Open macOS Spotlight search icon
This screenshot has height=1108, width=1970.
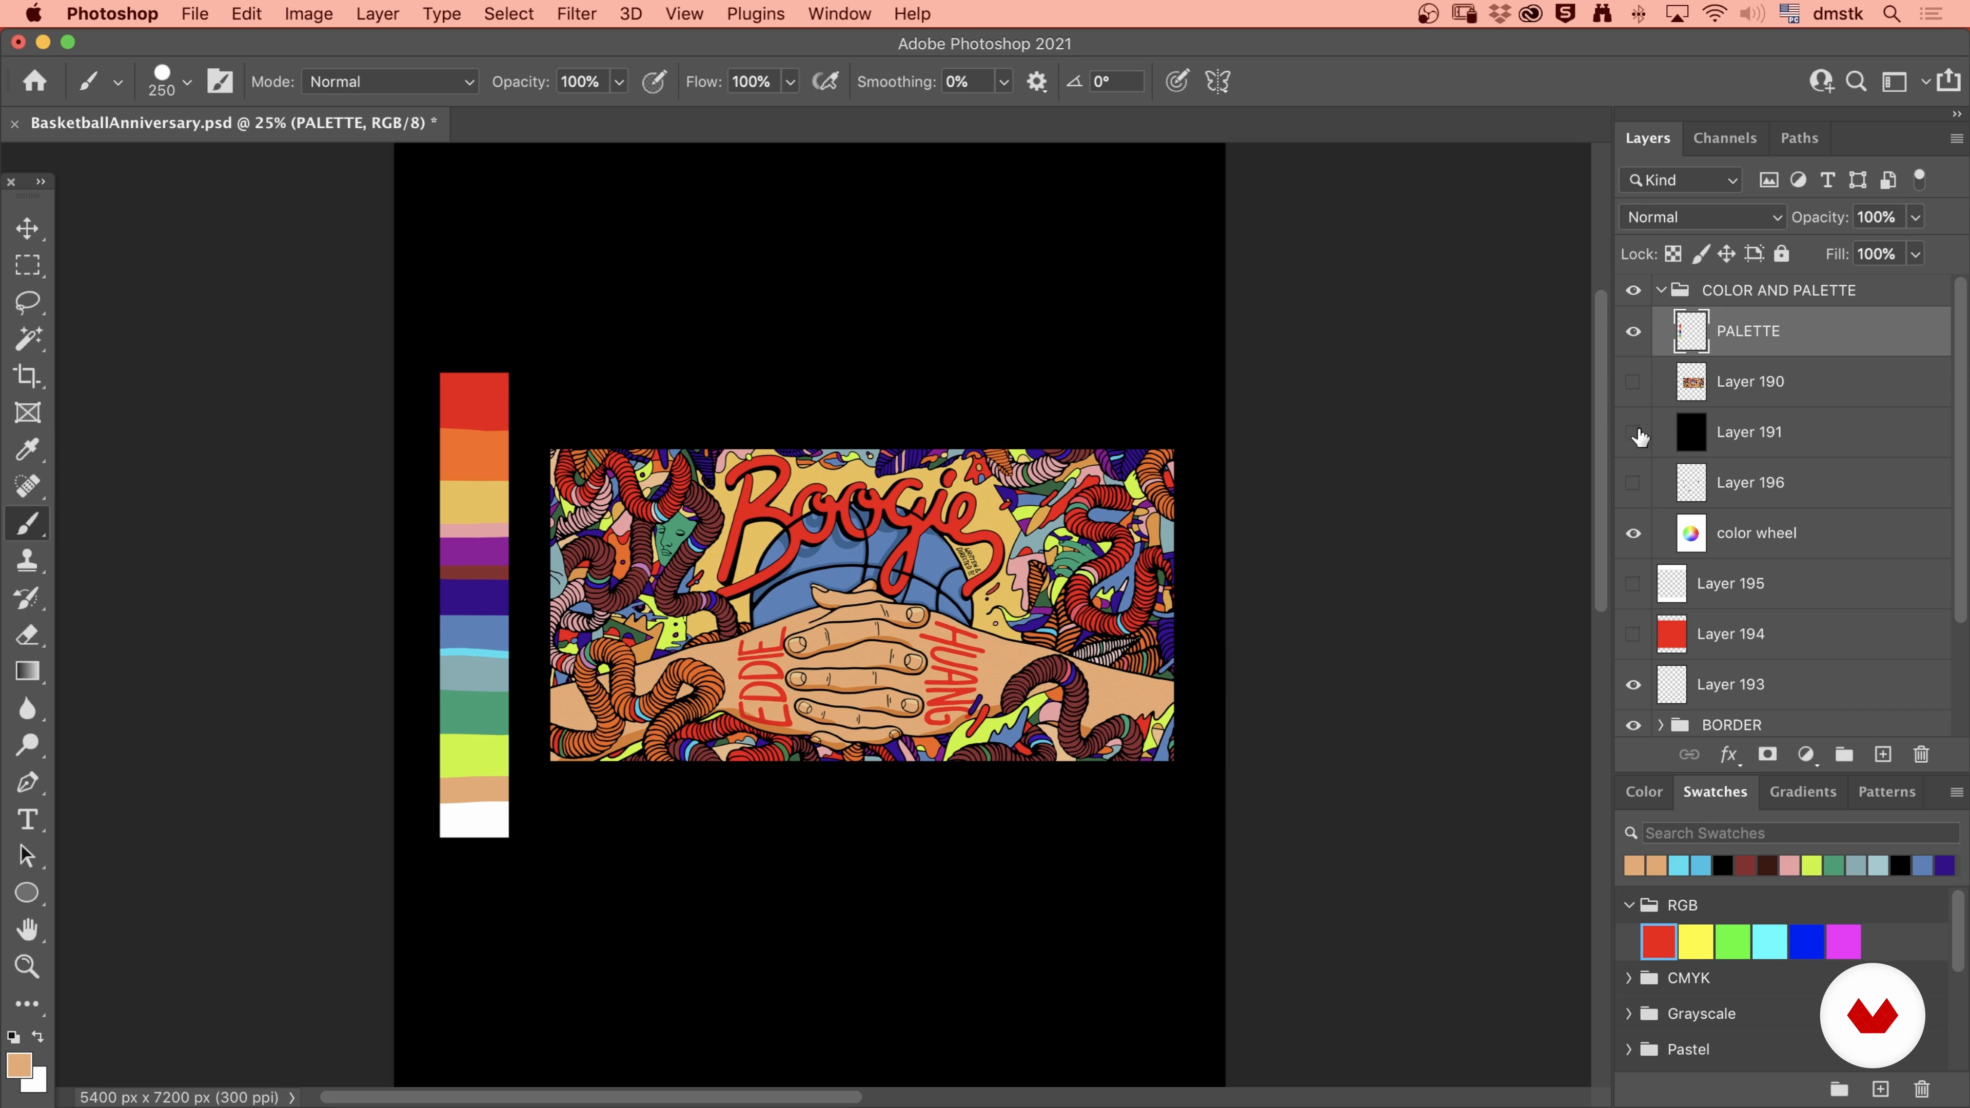tap(1892, 14)
